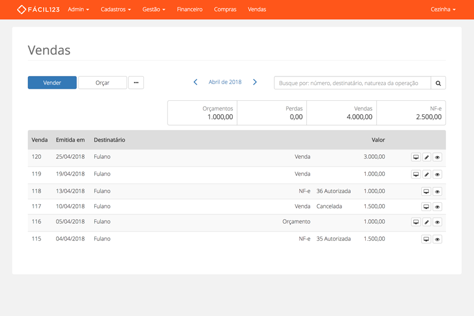This screenshot has height=316, width=474.
Task: Click 35 Autorizada status text
Action: [334, 239]
